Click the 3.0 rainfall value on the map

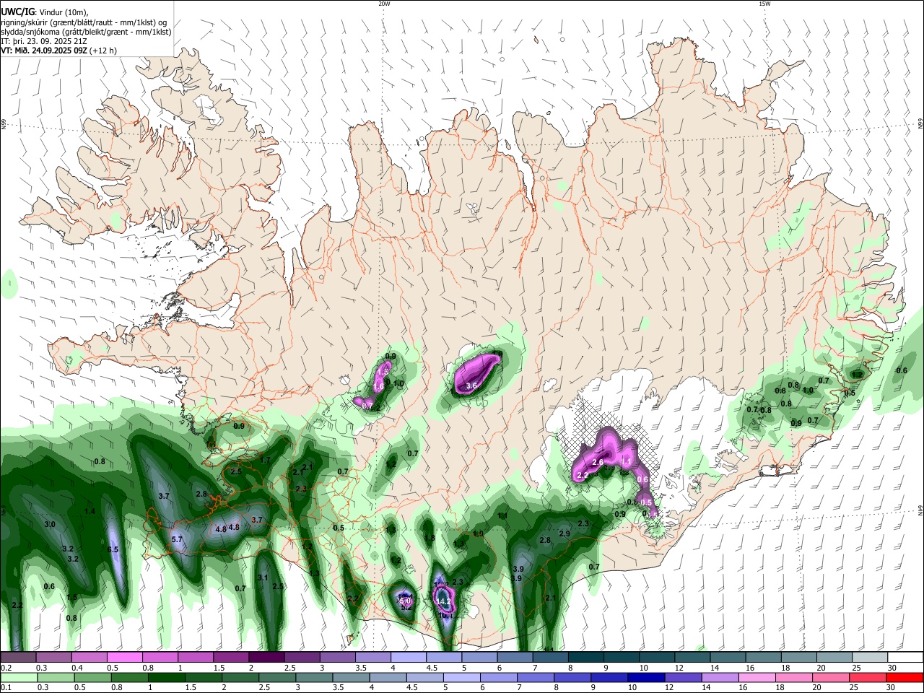(50, 524)
